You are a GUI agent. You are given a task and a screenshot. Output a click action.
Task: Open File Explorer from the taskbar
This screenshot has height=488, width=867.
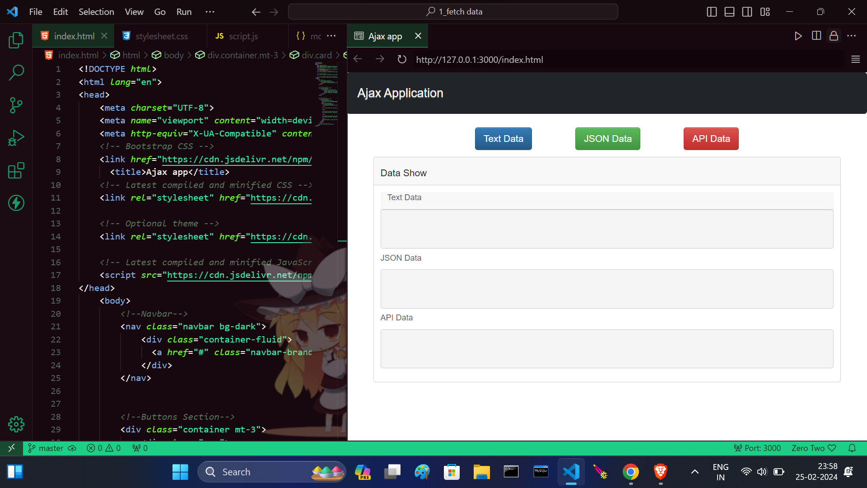pyautogui.click(x=481, y=472)
